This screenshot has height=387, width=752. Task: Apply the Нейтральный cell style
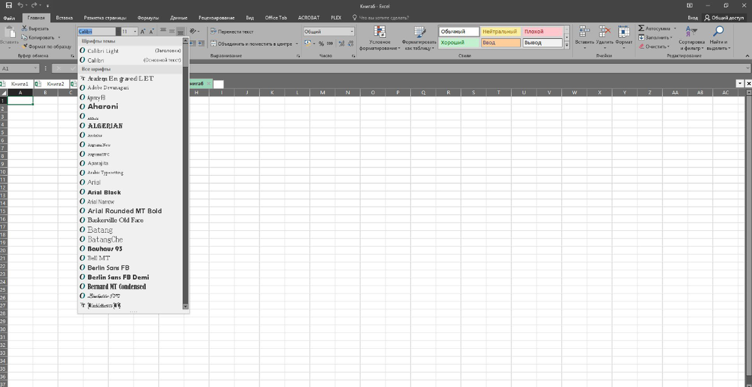[501, 31]
